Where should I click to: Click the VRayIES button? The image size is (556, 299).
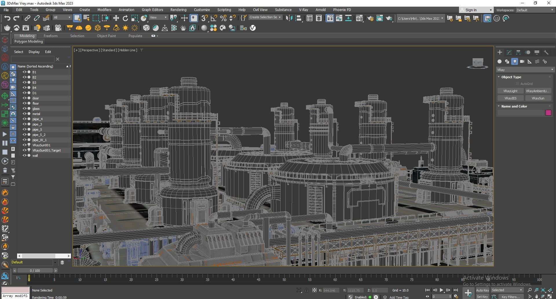click(x=510, y=98)
